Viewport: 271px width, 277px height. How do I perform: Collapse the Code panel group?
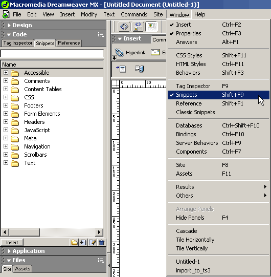point(9,35)
